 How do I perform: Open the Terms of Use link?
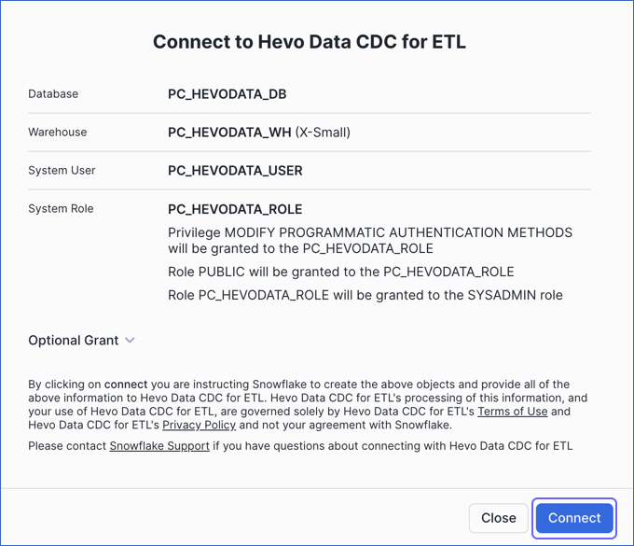[513, 412]
